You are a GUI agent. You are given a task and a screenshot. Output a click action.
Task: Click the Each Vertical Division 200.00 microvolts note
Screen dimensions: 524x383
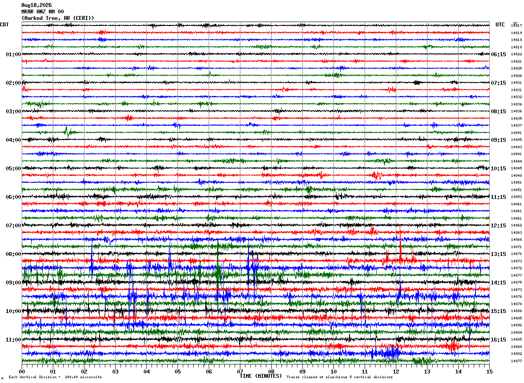coord(55,377)
